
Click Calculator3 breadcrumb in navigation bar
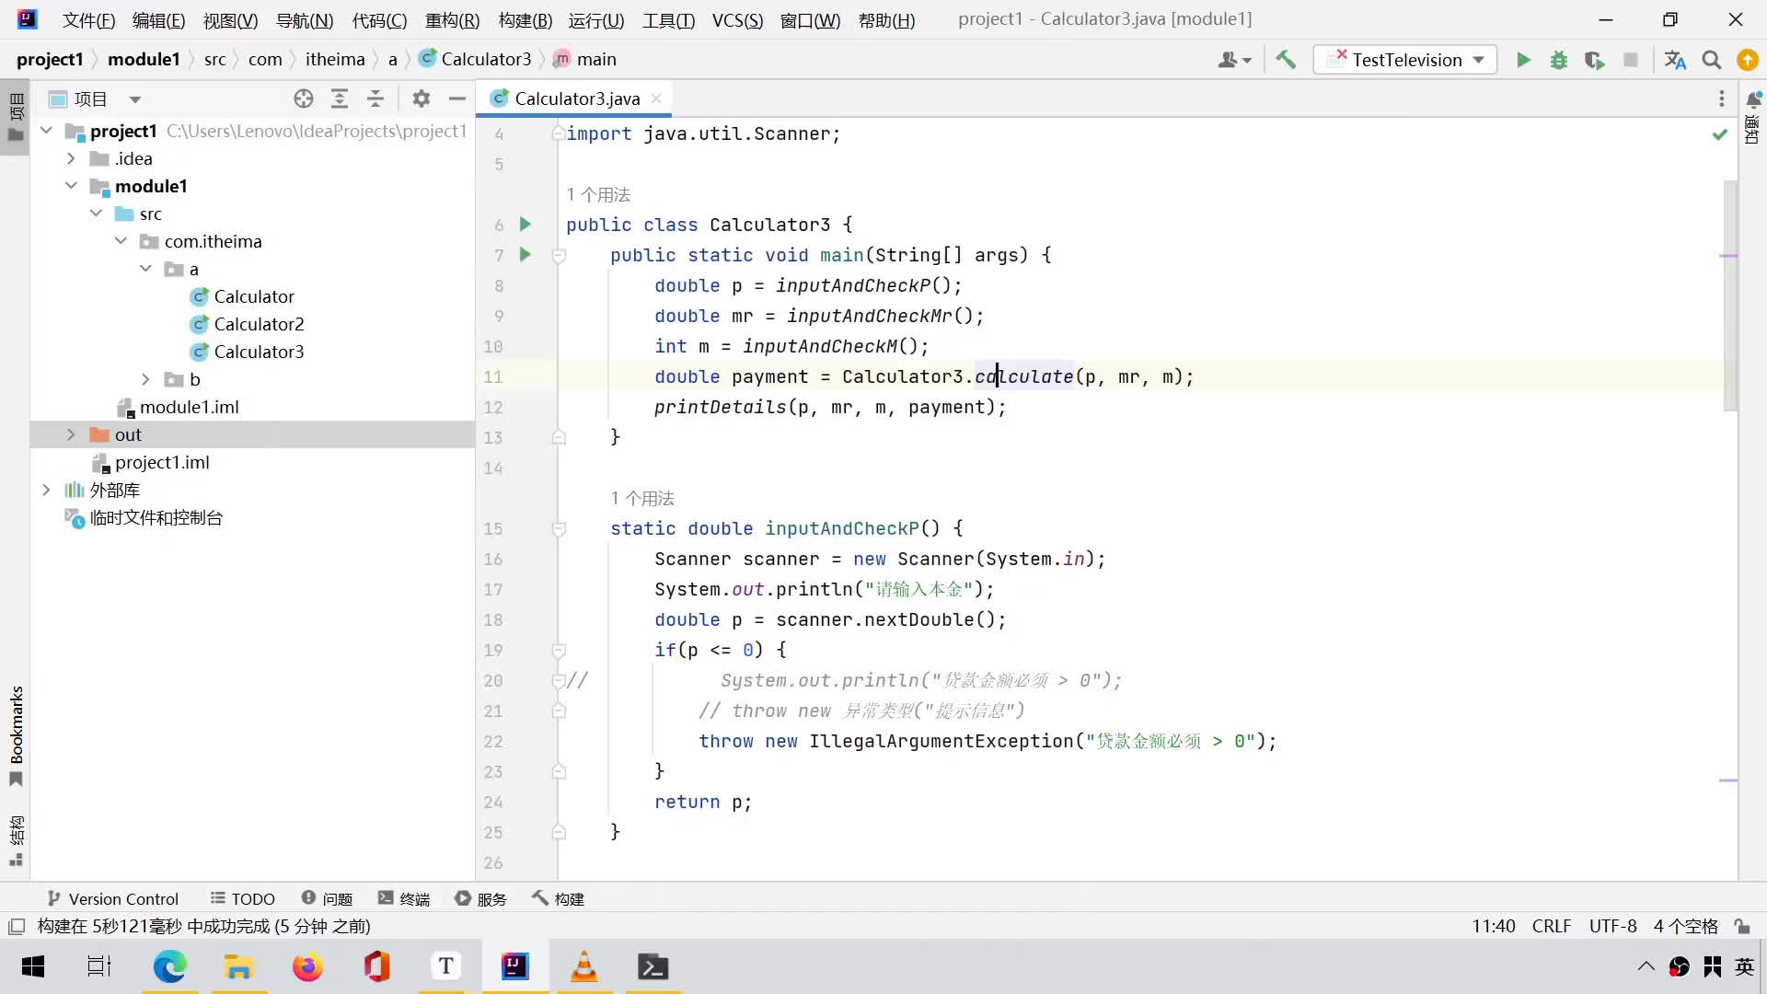coord(476,59)
